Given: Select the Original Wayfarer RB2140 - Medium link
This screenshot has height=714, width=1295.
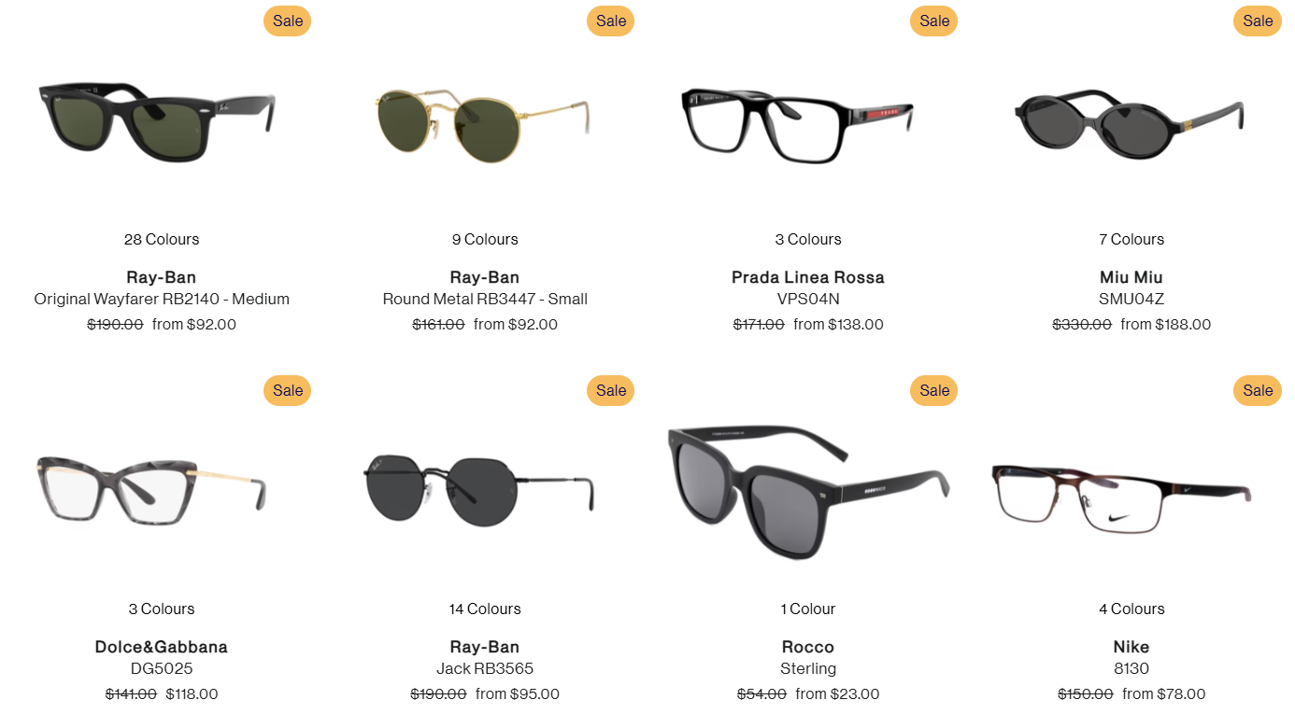Looking at the screenshot, I should tap(162, 299).
